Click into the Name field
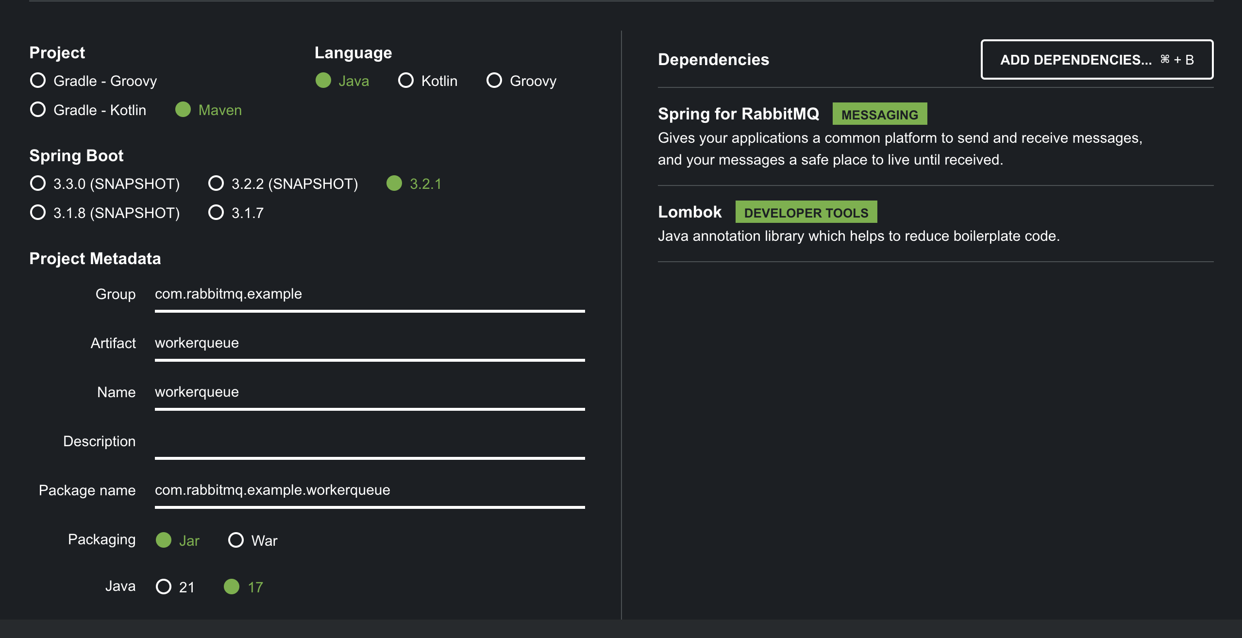Image resolution: width=1242 pixels, height=638 pixels. point(369,392)
